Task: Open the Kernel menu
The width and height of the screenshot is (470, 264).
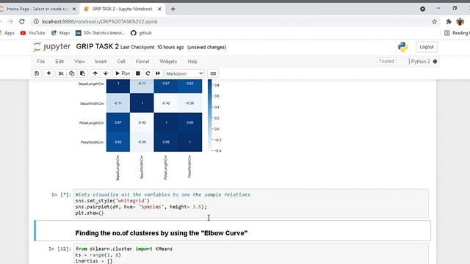Action: (142, 62)
